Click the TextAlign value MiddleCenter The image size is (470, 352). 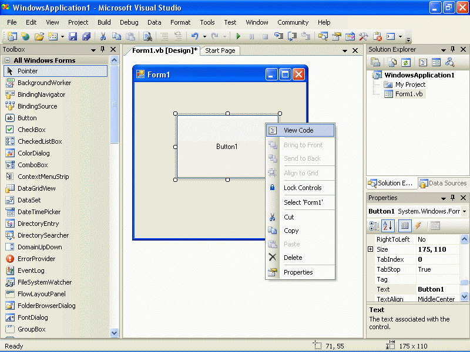(438, 299)
